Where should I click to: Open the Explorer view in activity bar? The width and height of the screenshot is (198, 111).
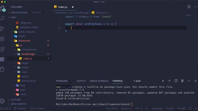point(2,9)
